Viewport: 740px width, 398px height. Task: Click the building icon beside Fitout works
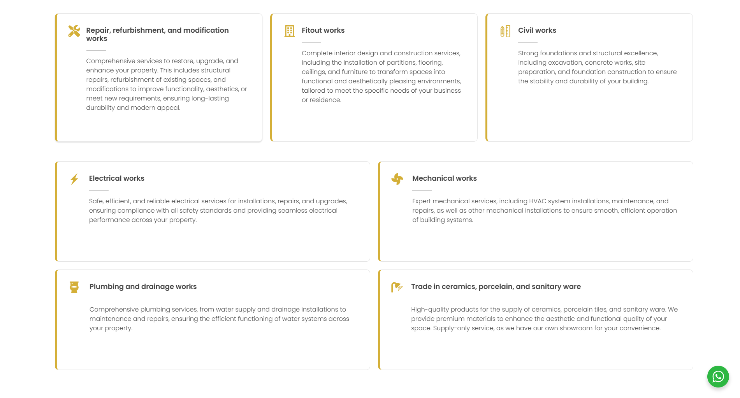point(290,31)
